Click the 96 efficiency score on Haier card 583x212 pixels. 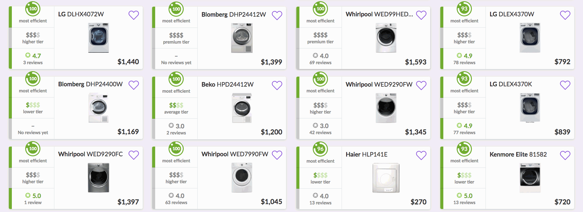[320, 149]
